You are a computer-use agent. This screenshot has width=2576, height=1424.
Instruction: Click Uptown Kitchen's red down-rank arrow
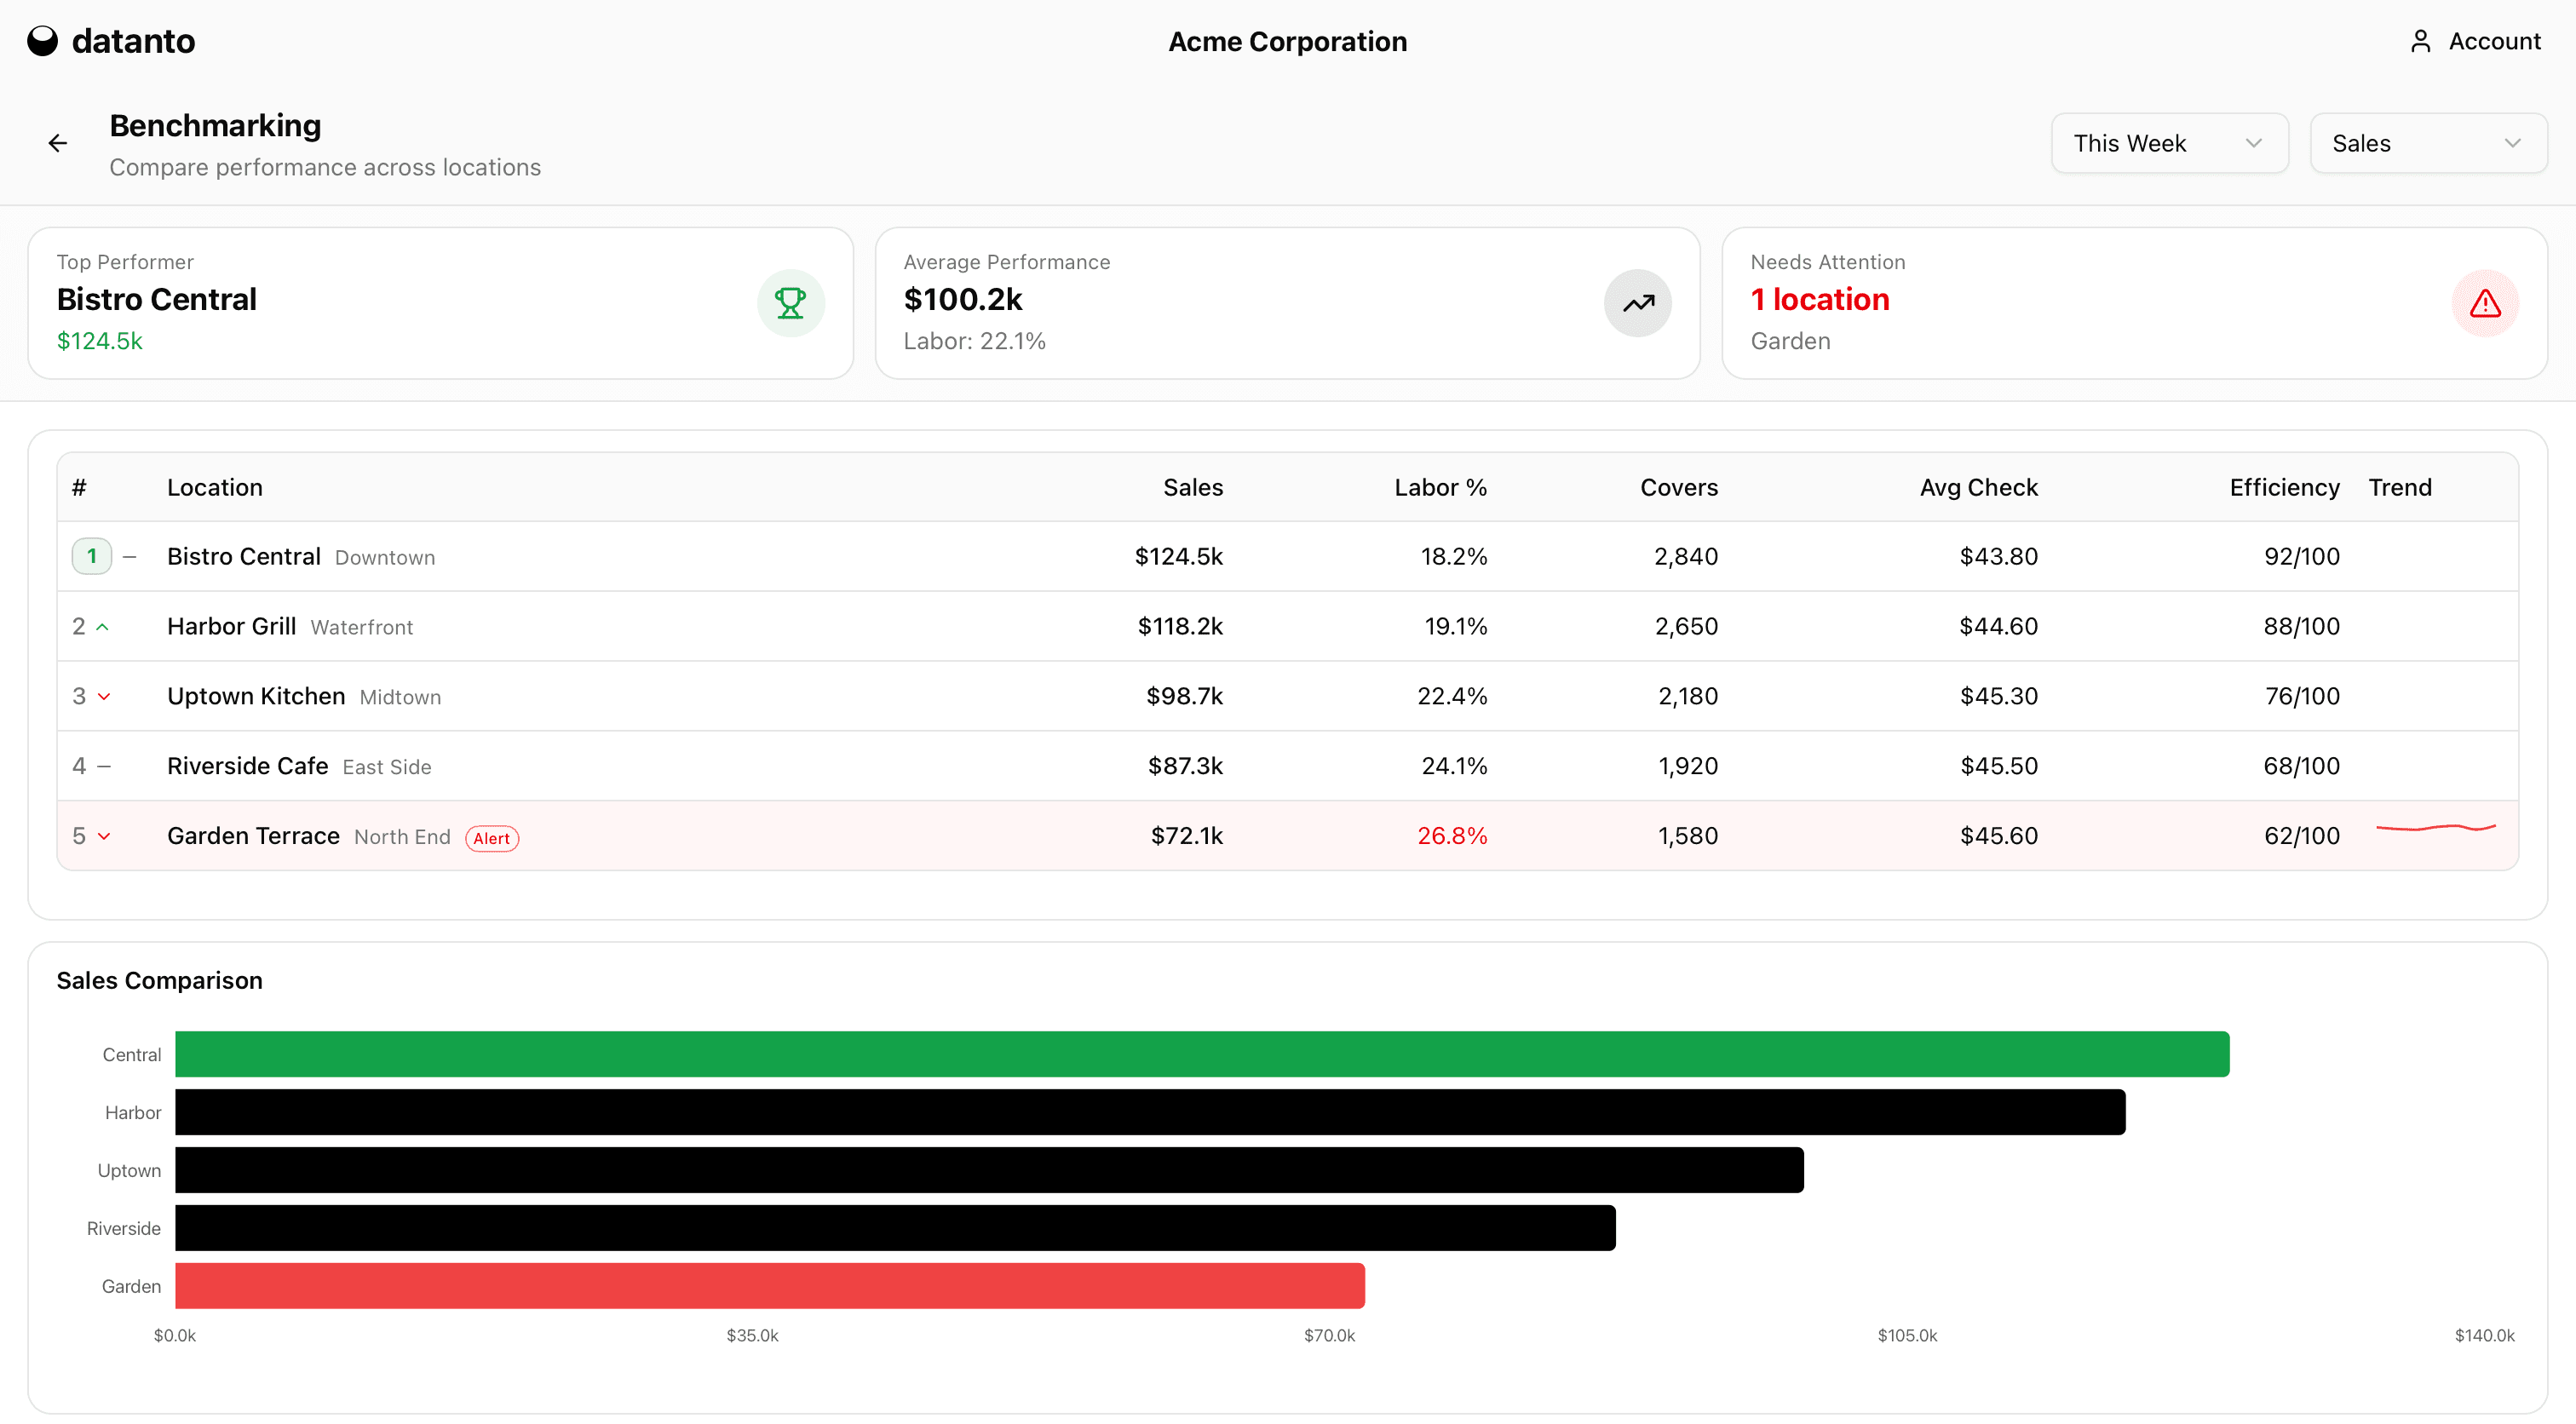point(104,697)
